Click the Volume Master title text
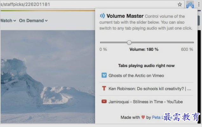 point(125,16)
